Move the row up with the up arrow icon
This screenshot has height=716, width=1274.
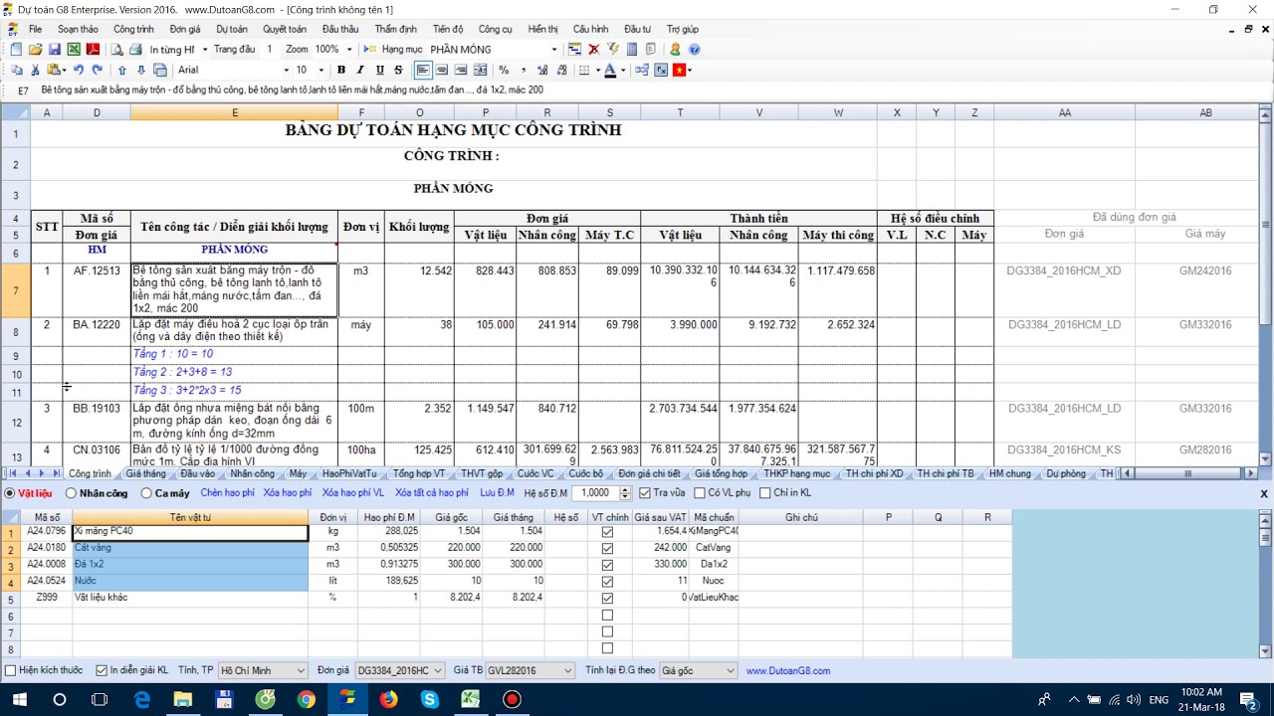coord(121,70)
